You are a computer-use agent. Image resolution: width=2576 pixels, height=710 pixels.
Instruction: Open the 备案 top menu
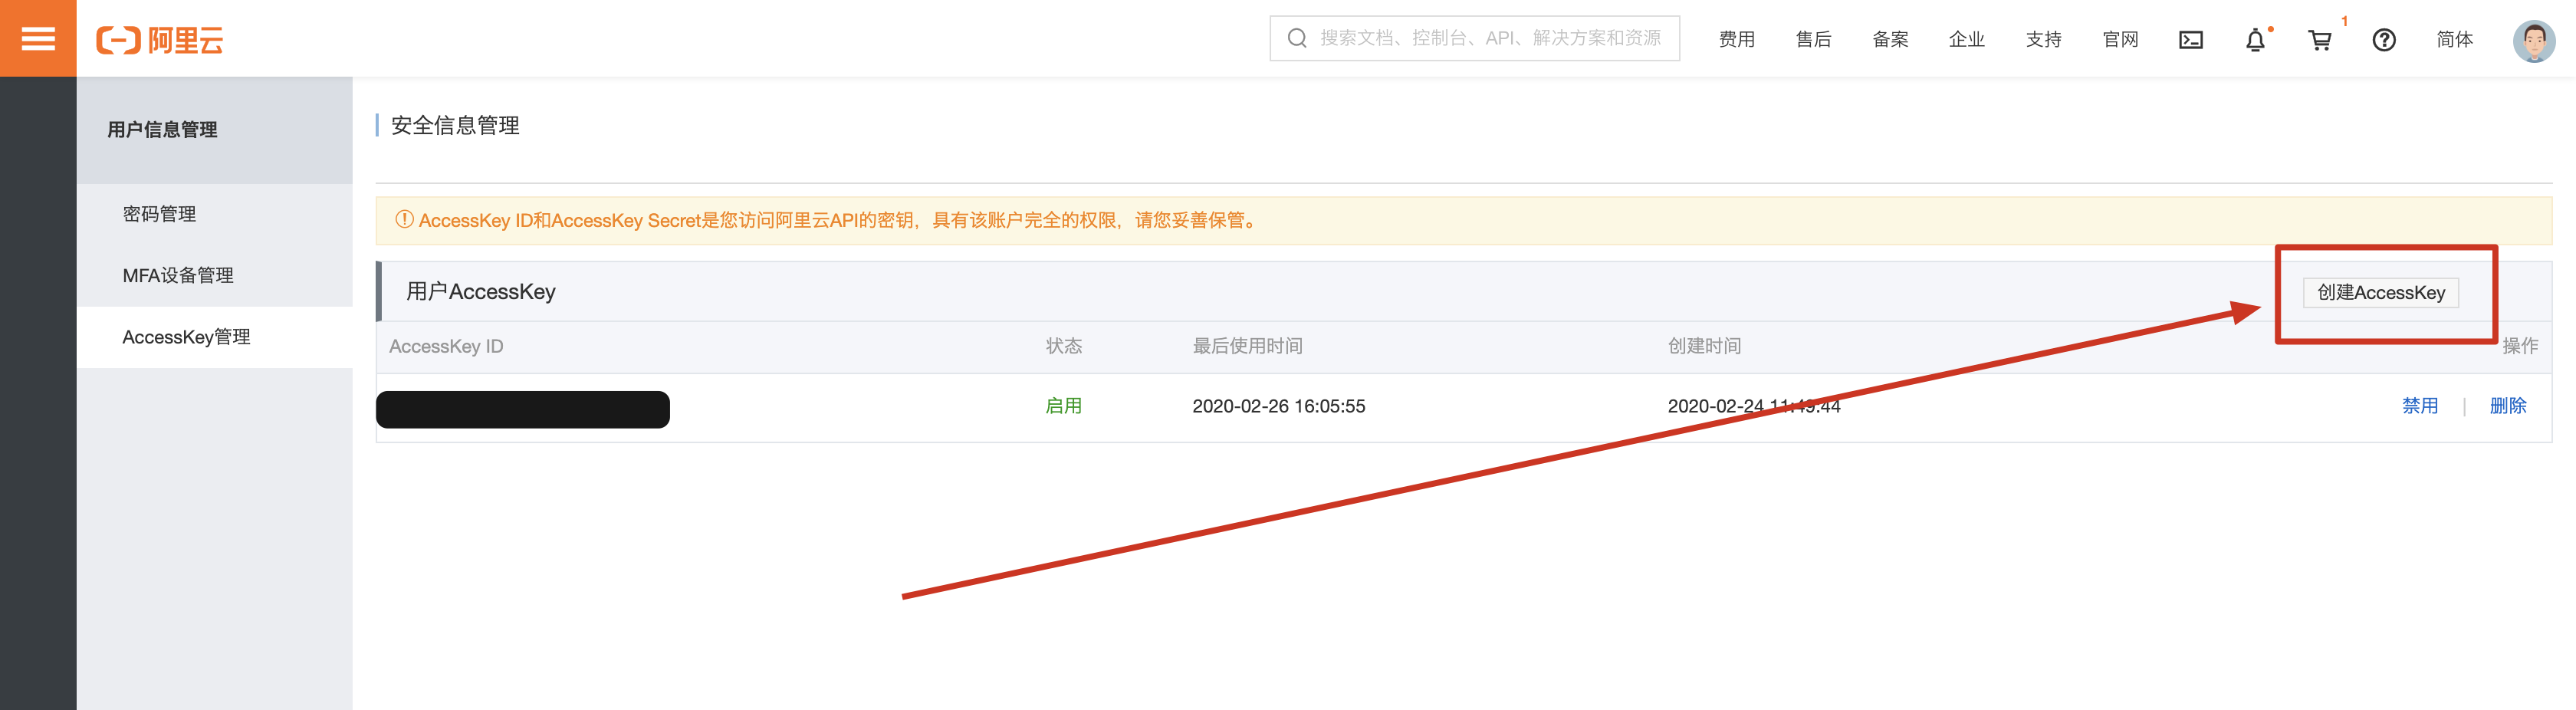pos(1890,40)
